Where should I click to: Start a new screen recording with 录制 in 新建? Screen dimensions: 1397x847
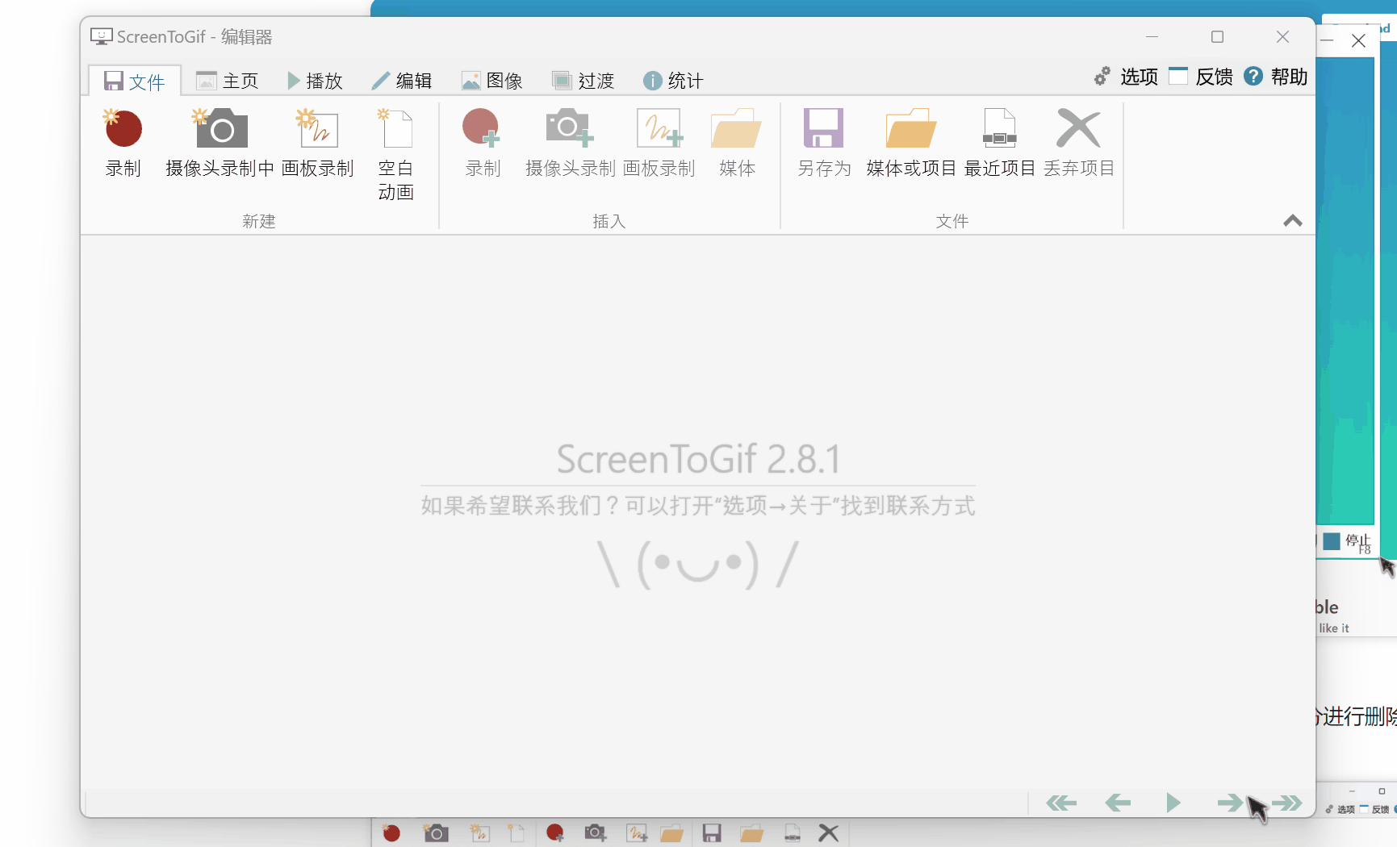click(123, 143)
